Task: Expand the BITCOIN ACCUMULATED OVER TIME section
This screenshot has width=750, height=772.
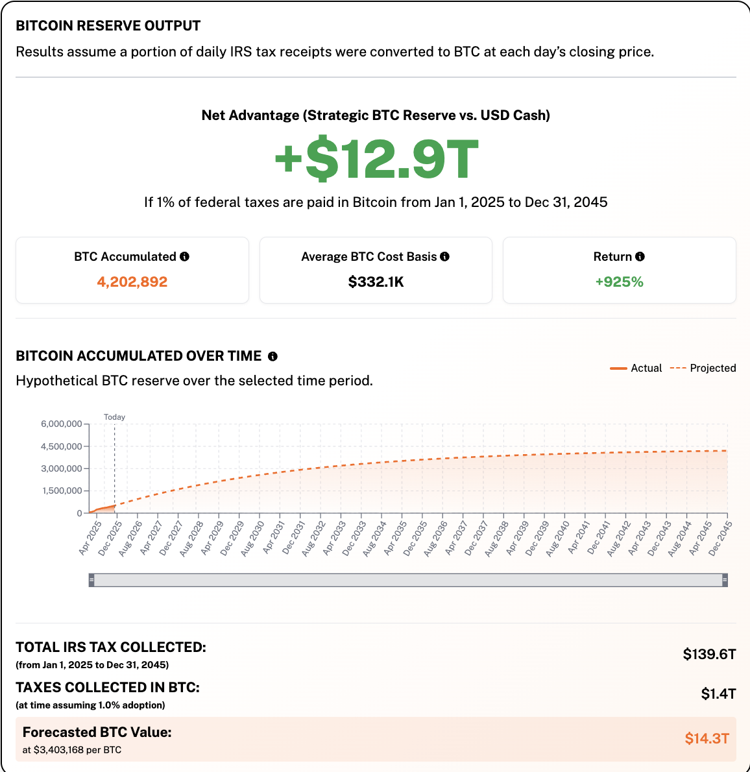Action: coord(141,356)
